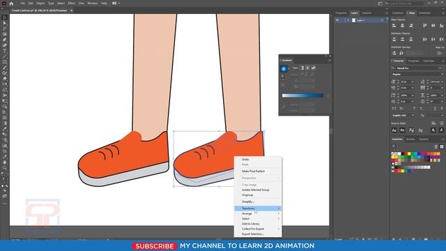Image resolution: width=446 pixels, height=251 pixels.
Task: Select the Type tool in toolbar
Action: (x=5, y=51)
